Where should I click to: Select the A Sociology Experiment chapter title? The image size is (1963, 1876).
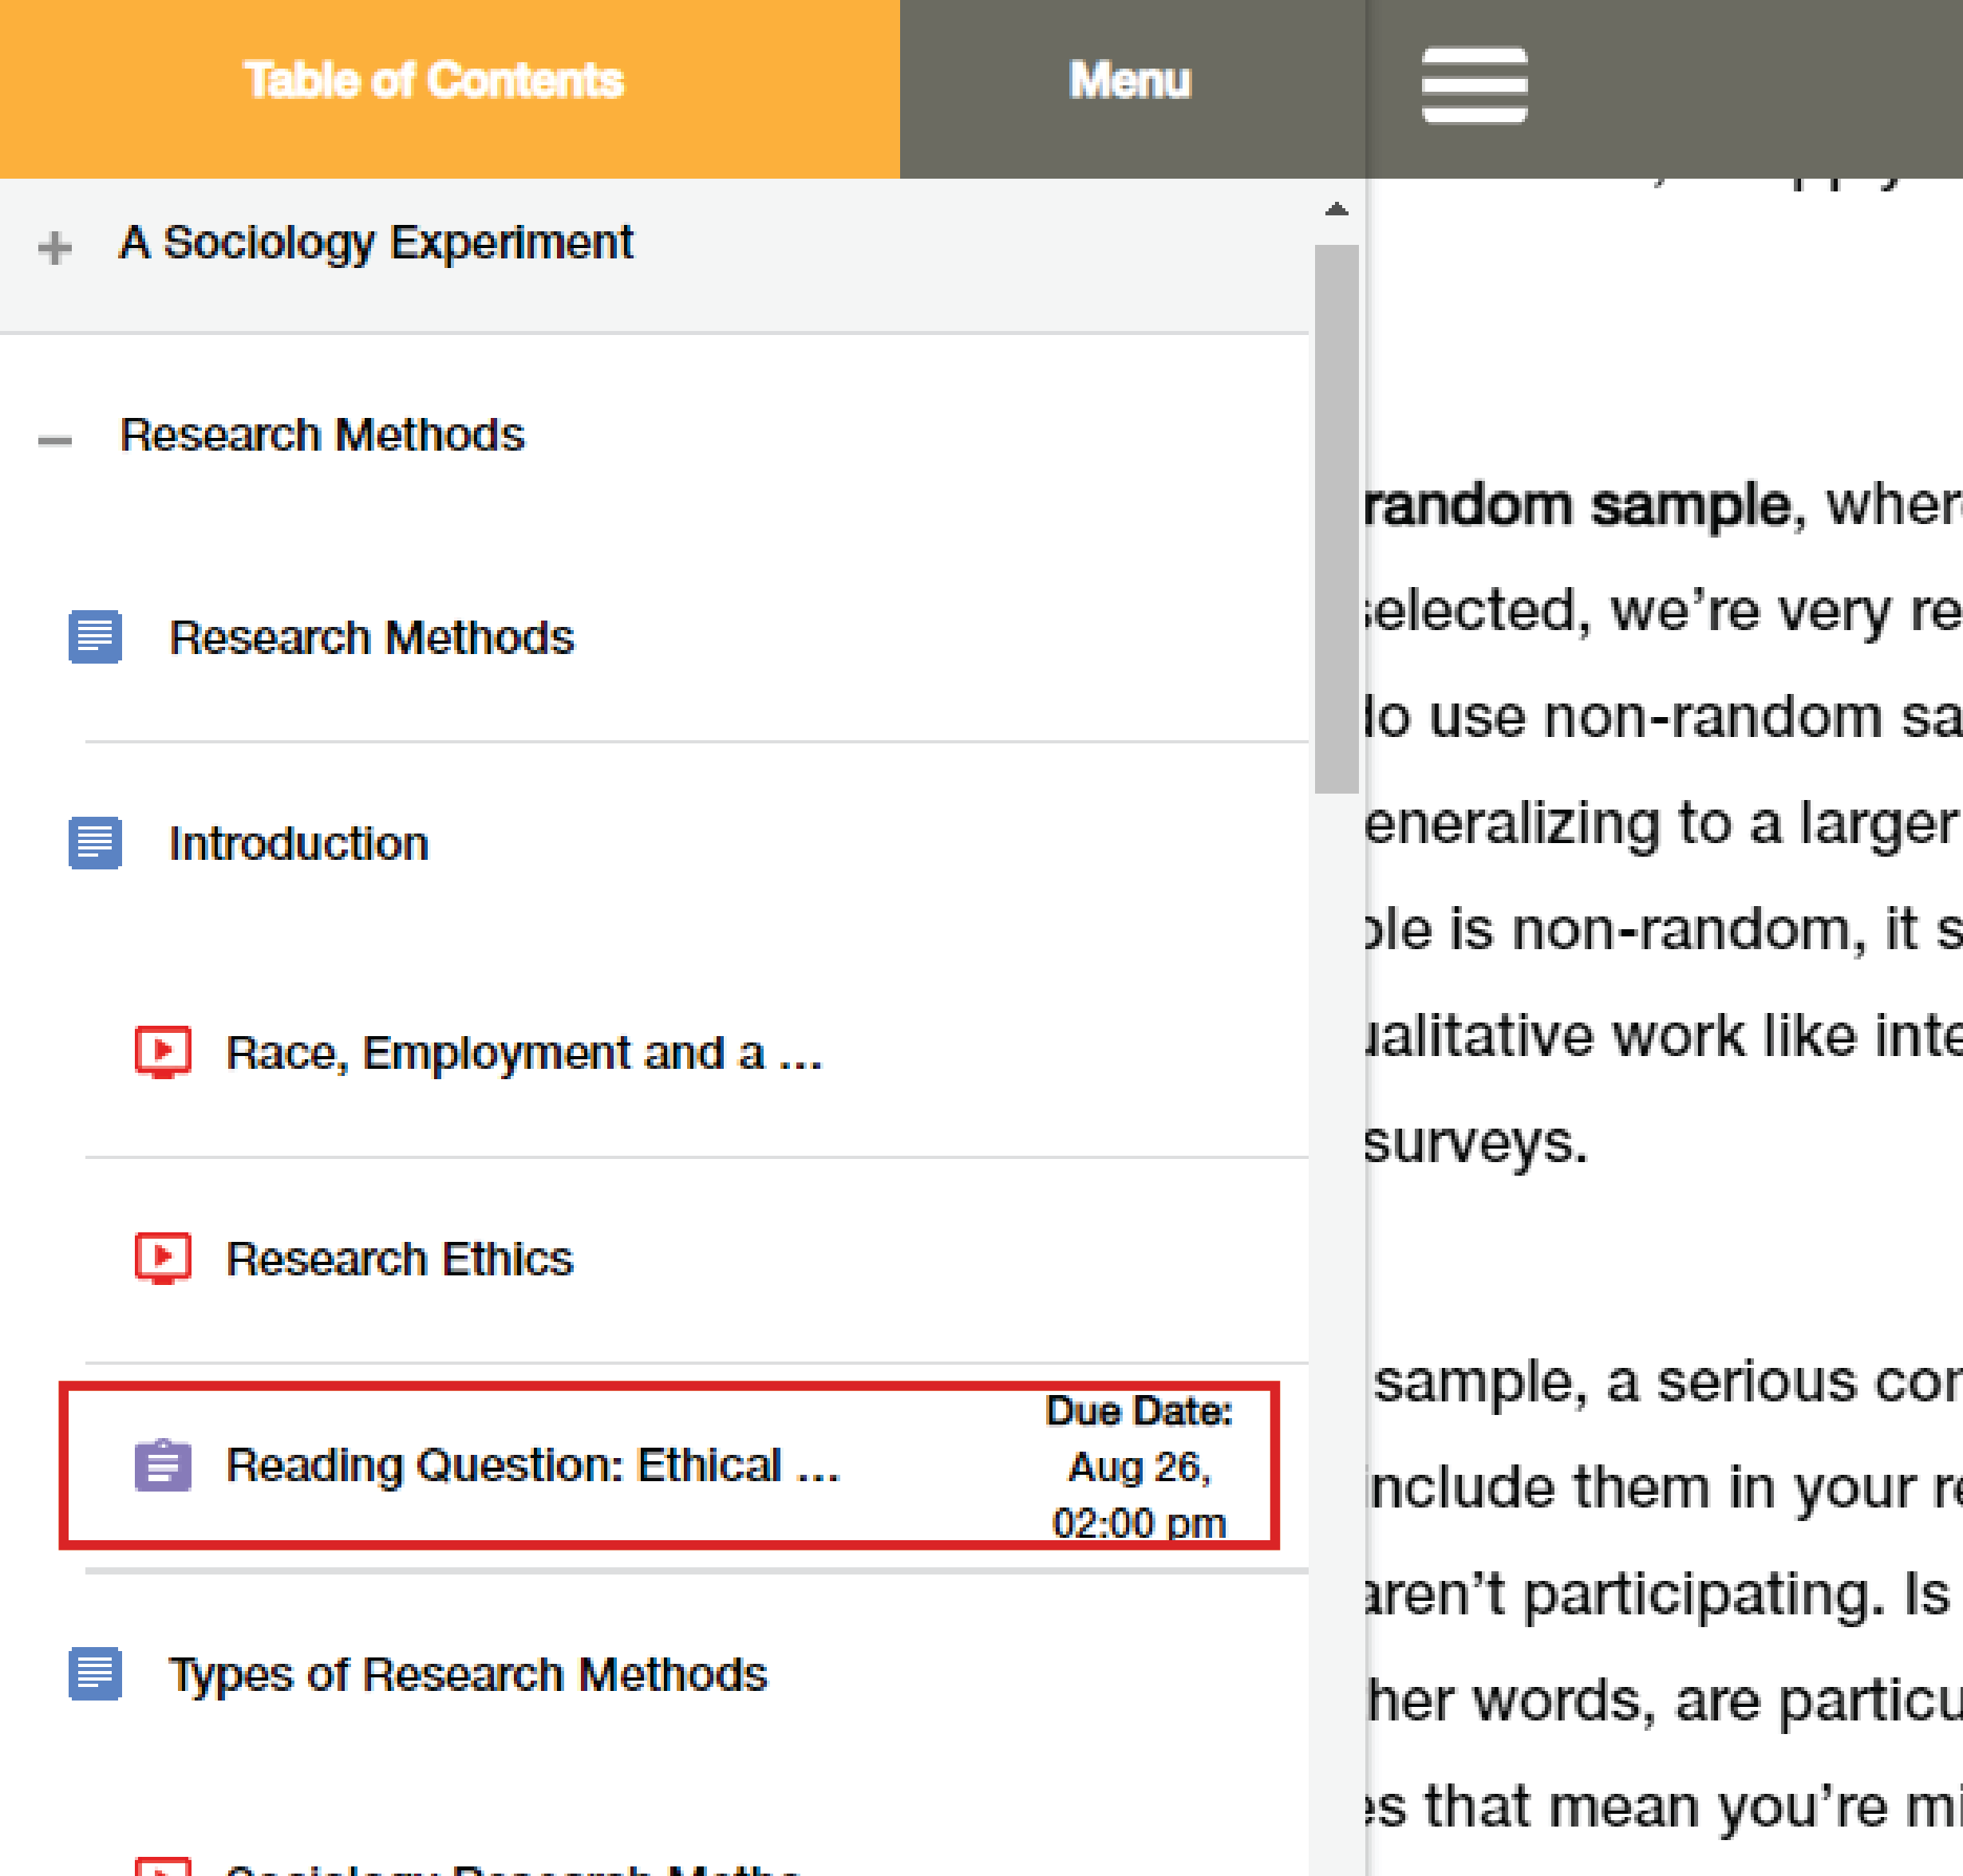click(x=375, y=243)
